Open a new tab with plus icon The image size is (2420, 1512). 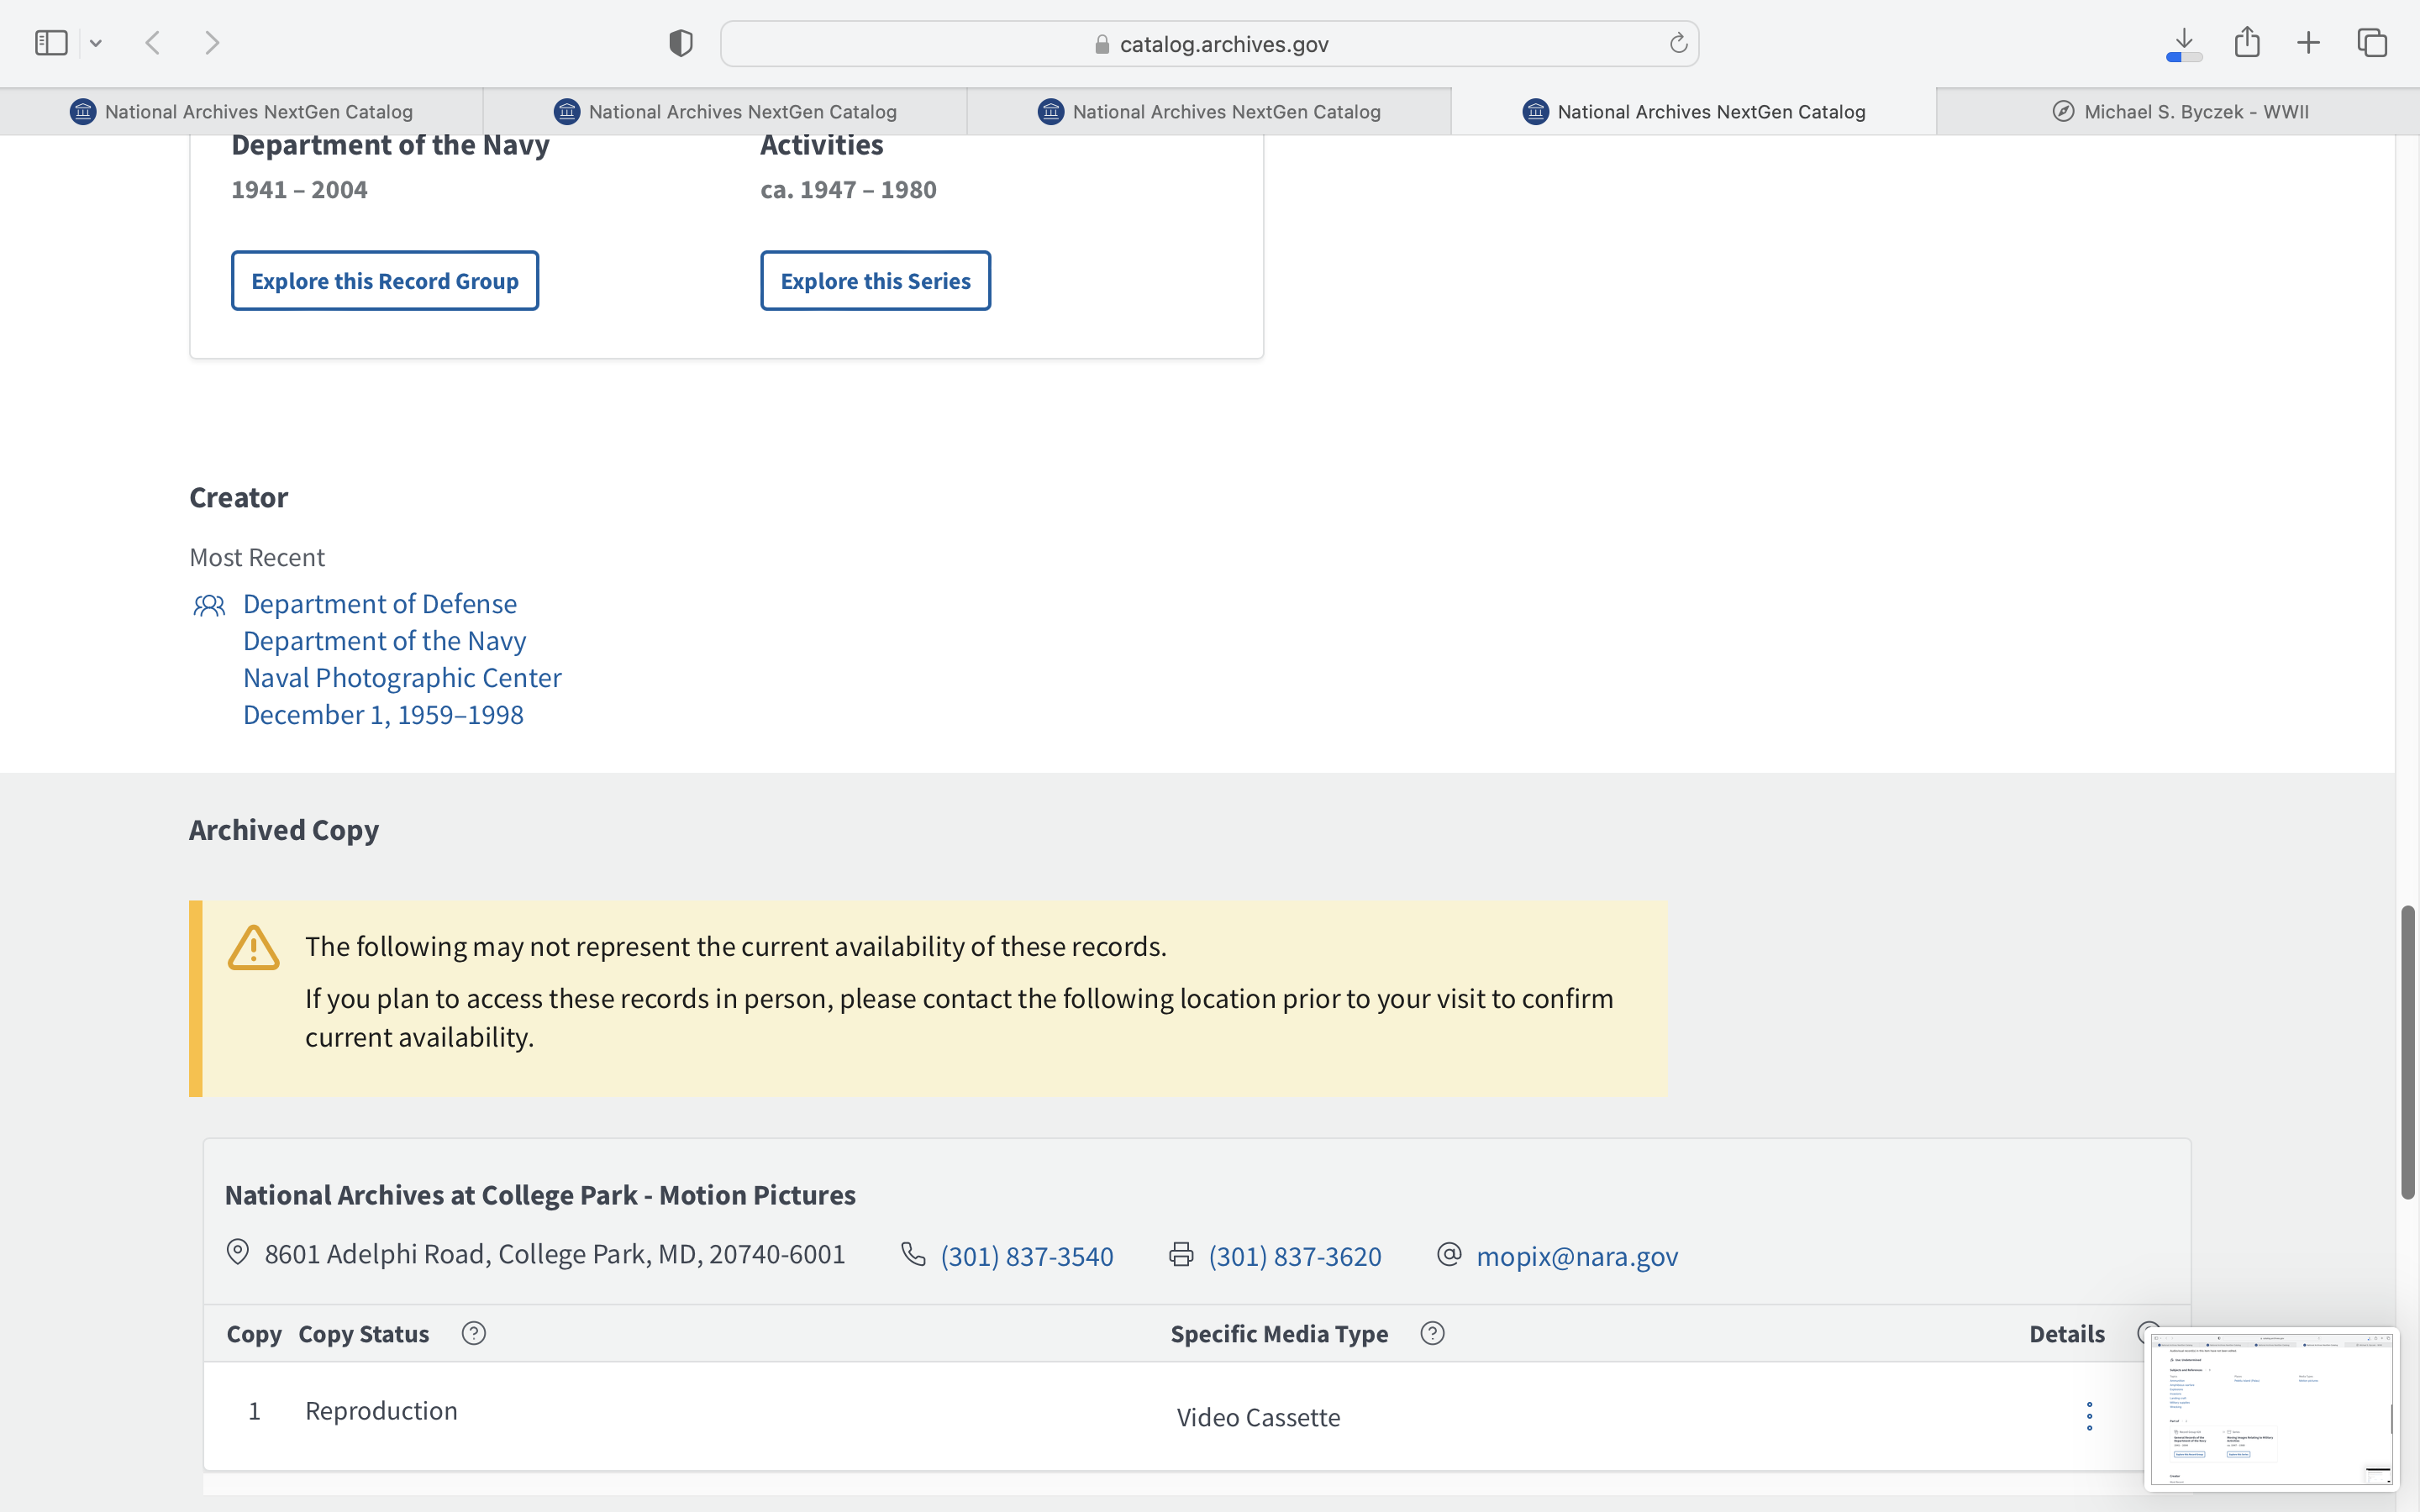coord(2308,43)
